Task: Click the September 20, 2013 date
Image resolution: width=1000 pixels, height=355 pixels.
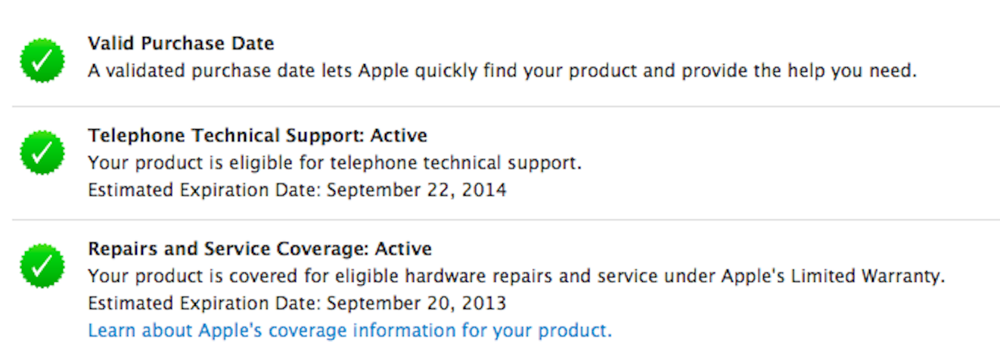Action: [x=417, y=304]
